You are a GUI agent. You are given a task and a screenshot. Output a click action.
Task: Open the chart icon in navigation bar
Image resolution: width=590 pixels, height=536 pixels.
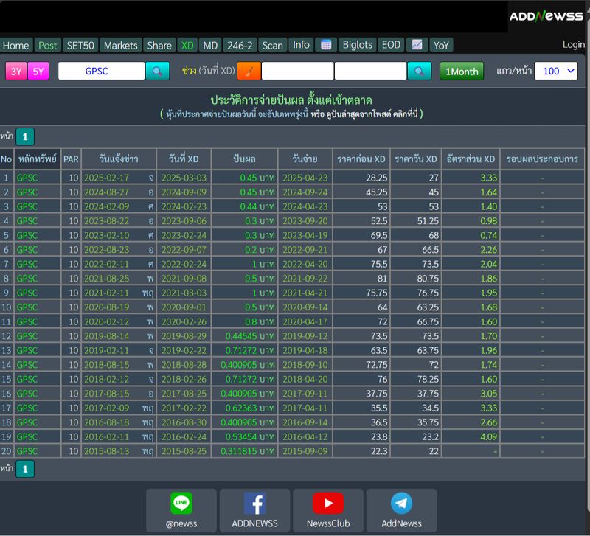pos(417,45)
